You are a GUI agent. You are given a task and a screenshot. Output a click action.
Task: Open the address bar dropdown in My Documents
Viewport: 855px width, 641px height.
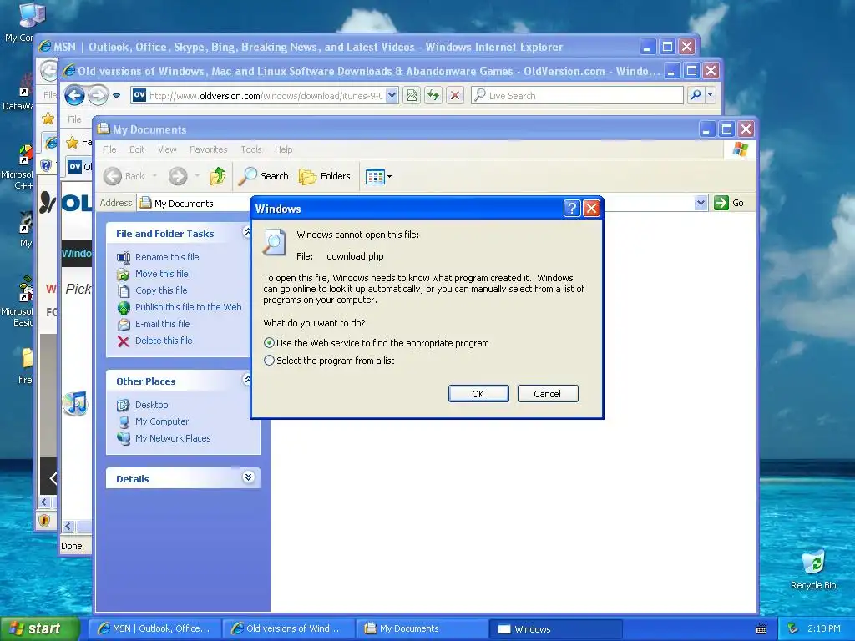click(701, 203)
